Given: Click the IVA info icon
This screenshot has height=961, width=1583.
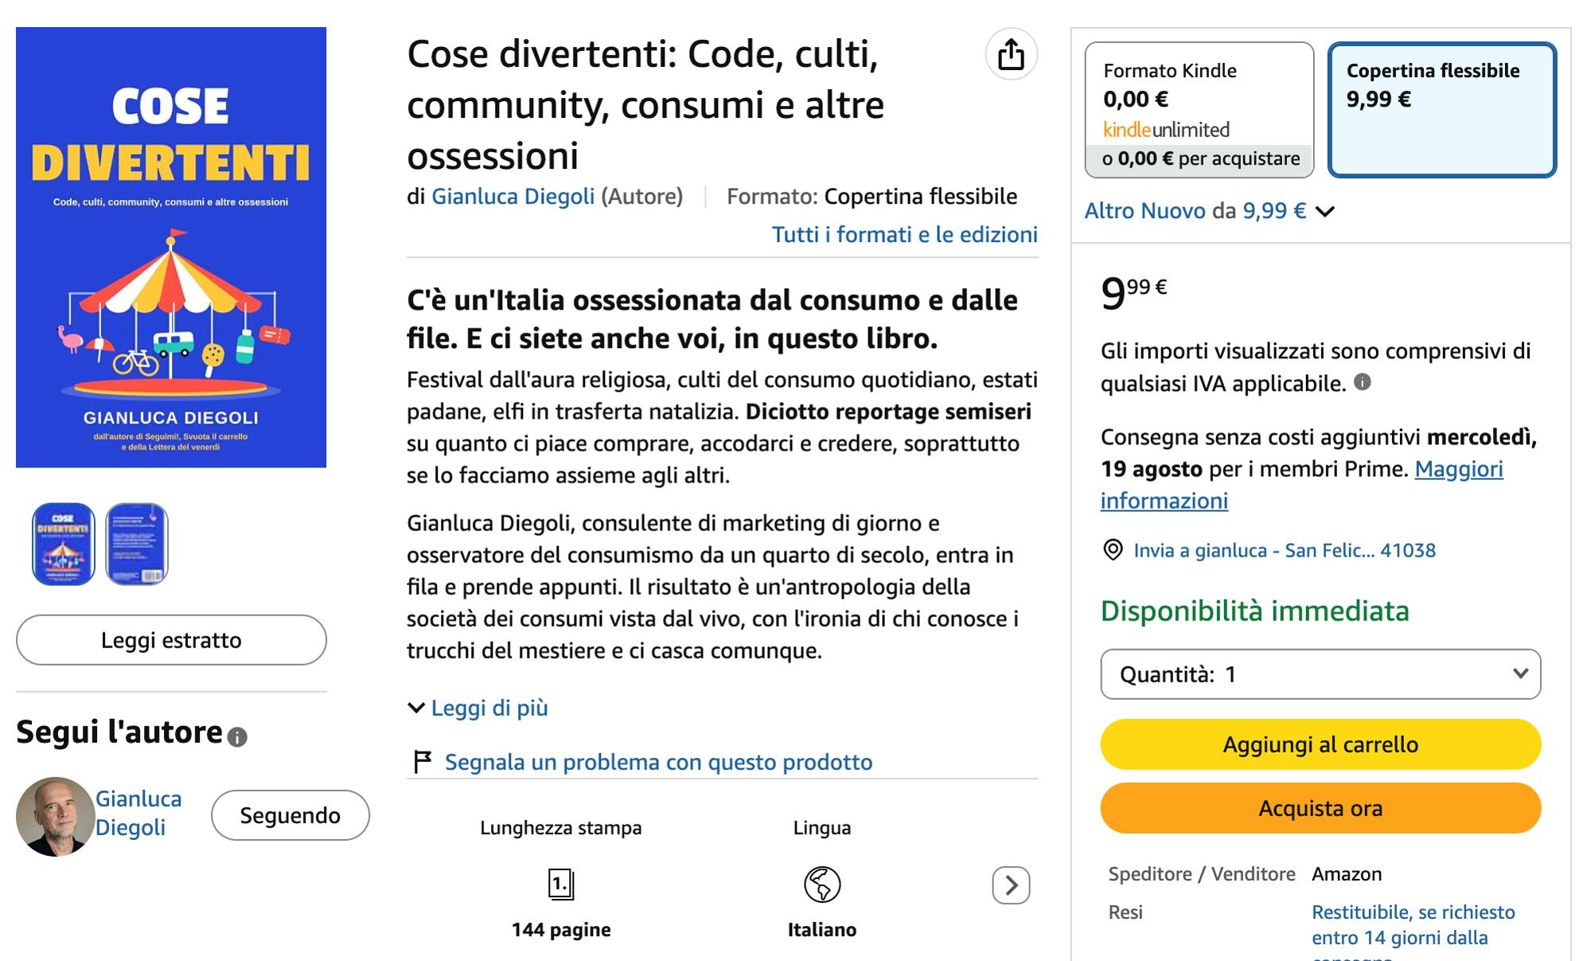Looking at the screenshot, I should click(1363, 382).
